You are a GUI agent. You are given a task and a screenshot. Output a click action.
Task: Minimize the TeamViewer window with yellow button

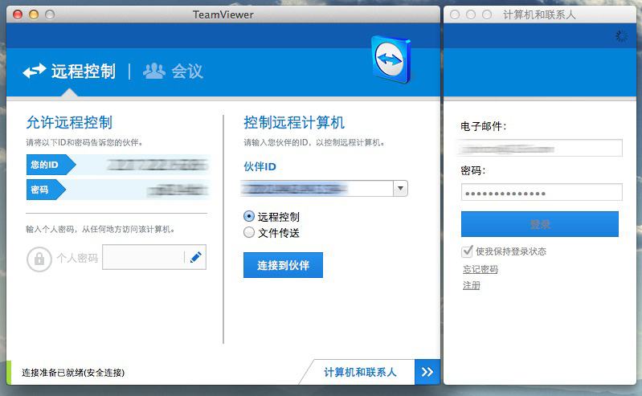(34, 14)
